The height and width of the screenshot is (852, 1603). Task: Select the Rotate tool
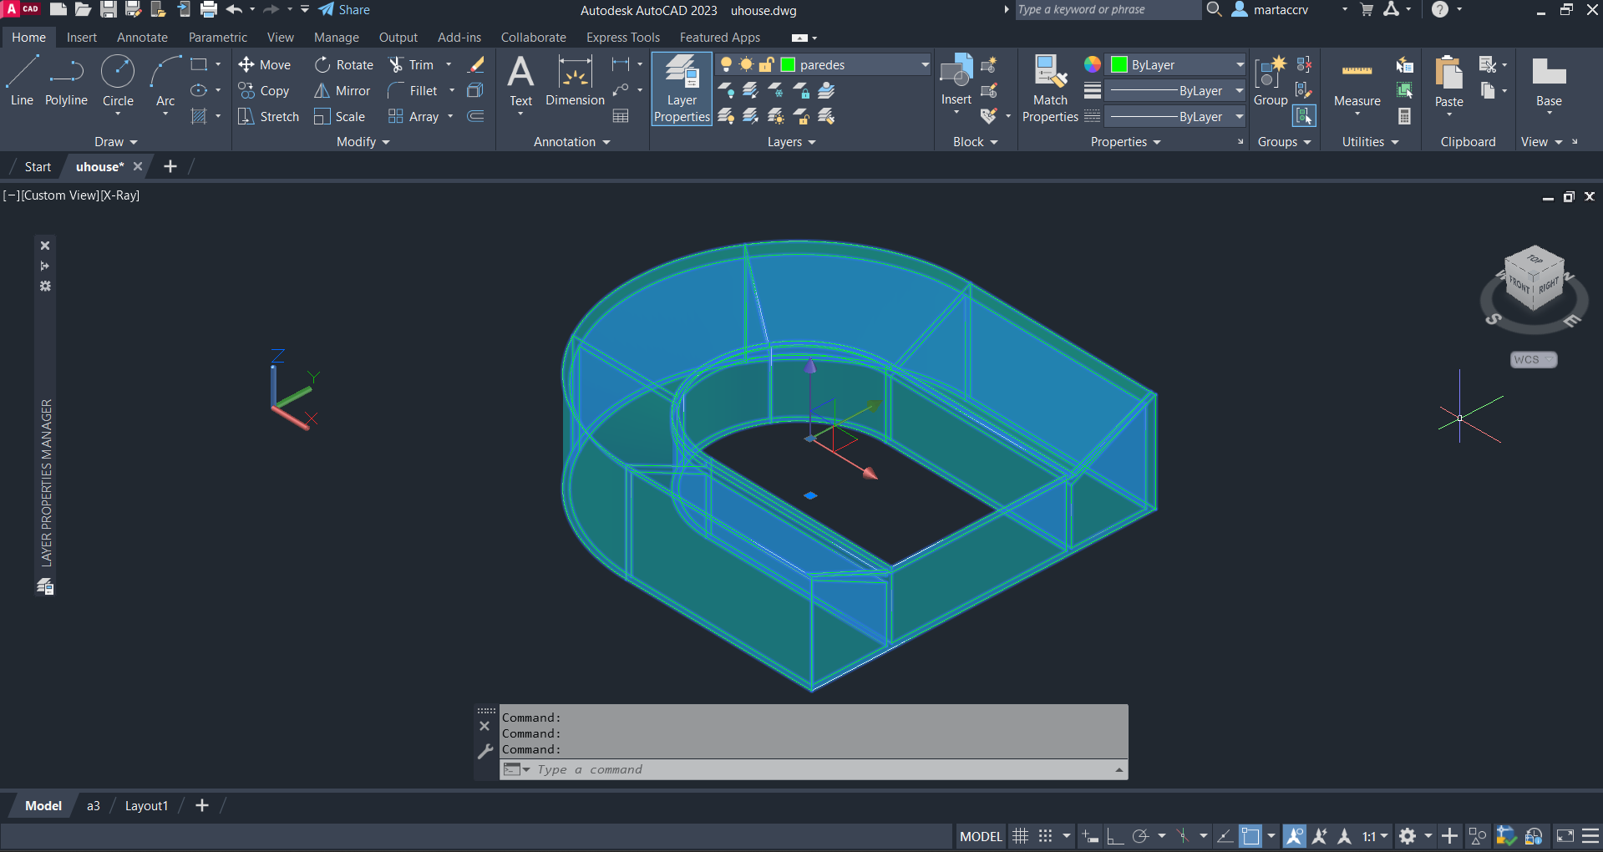[344, 64]
